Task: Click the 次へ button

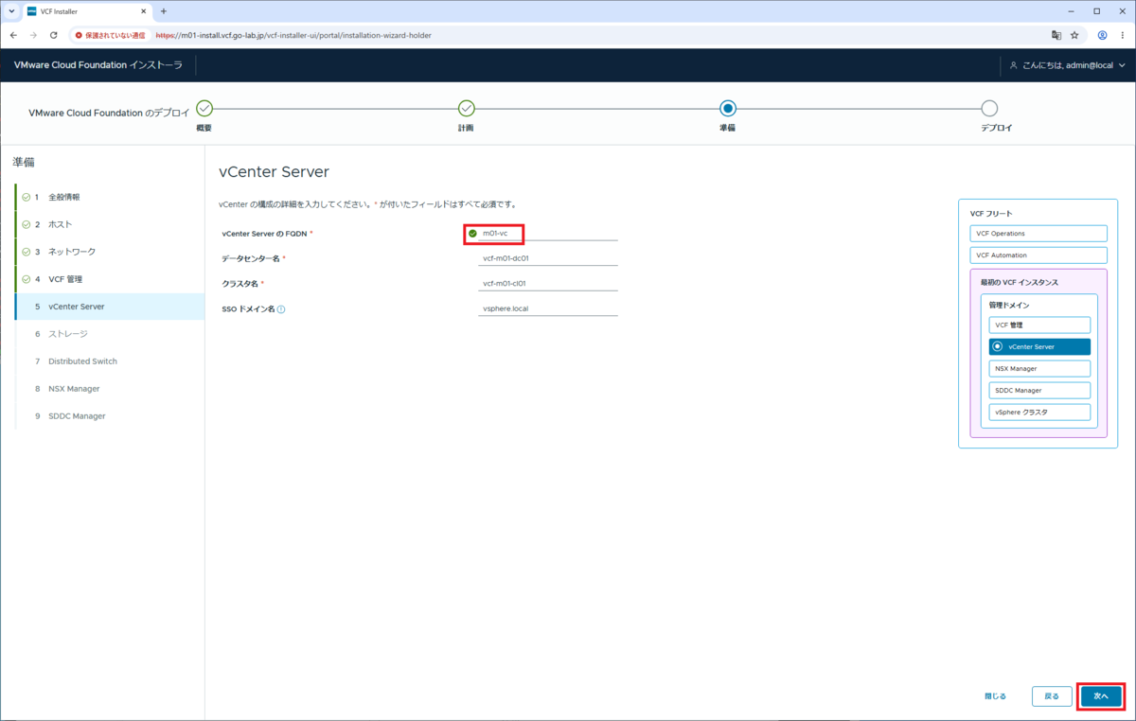Action: point(1101,696)
